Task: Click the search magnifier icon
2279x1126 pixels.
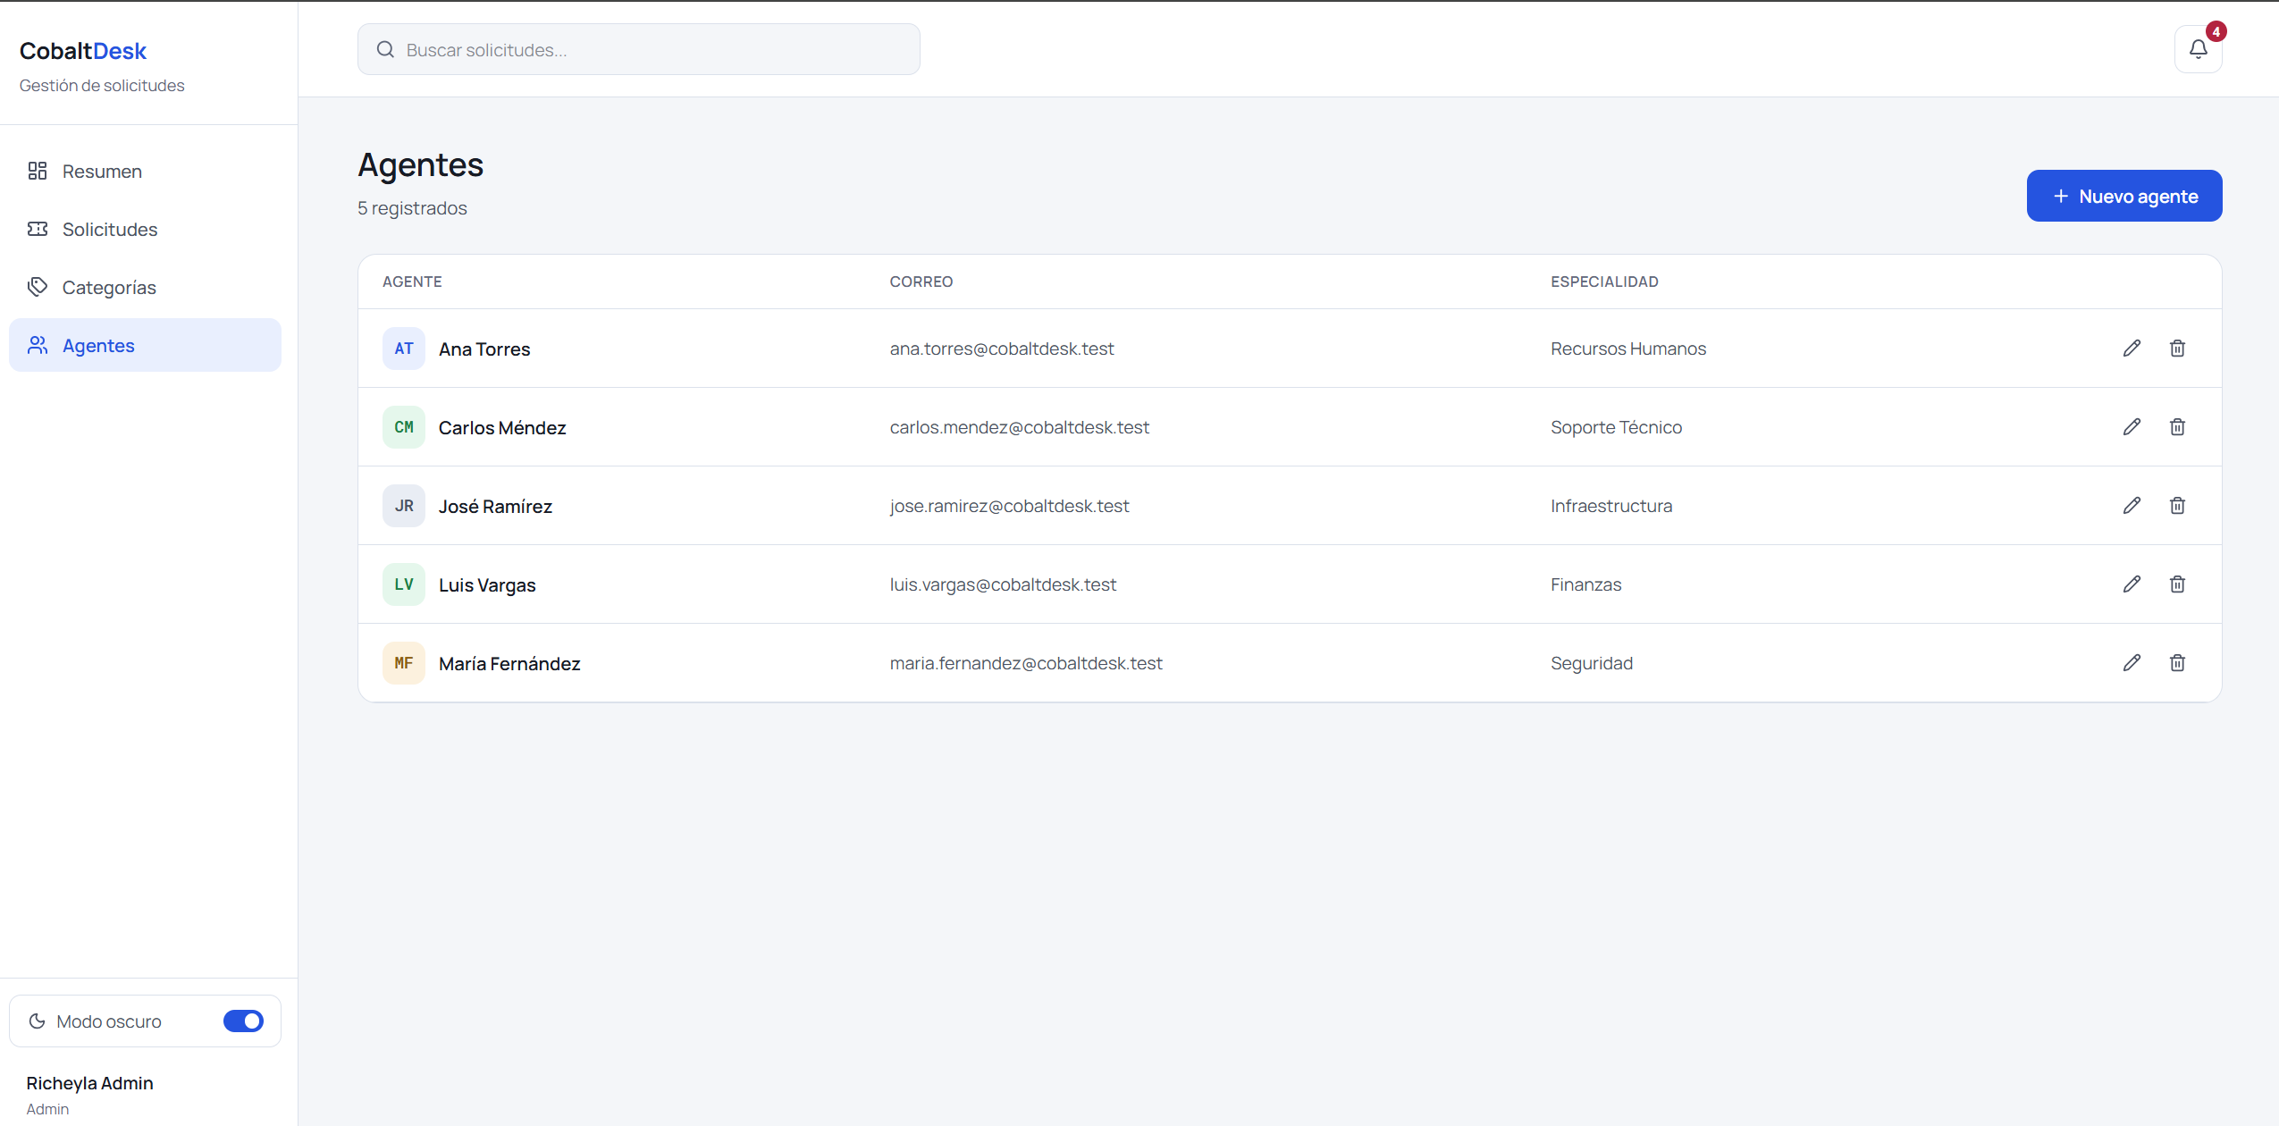Action: click(x=385, y=49)
